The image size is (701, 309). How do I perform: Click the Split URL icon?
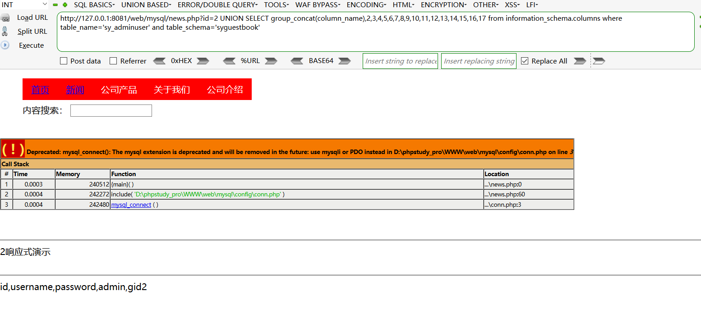[5, 31]
